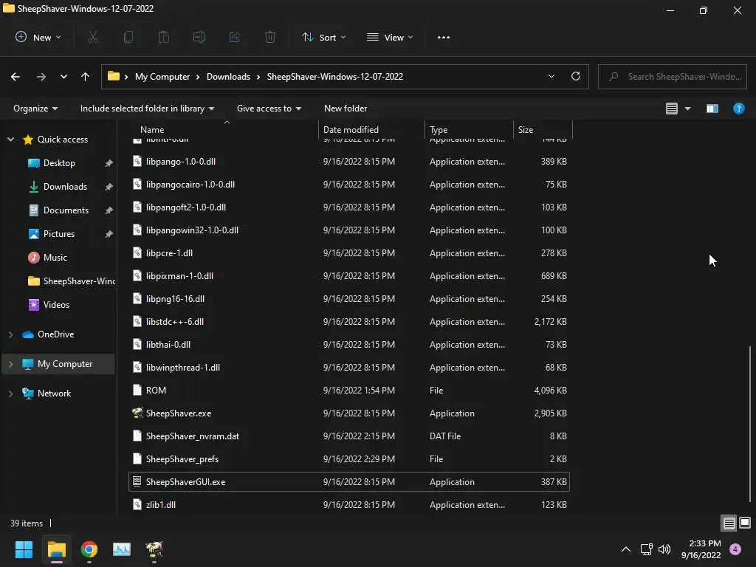Click the Delete trash can icon
Image resolution: width=756 pixels, height=567 pixels.
pyautogui.click(x=270, y=37)
